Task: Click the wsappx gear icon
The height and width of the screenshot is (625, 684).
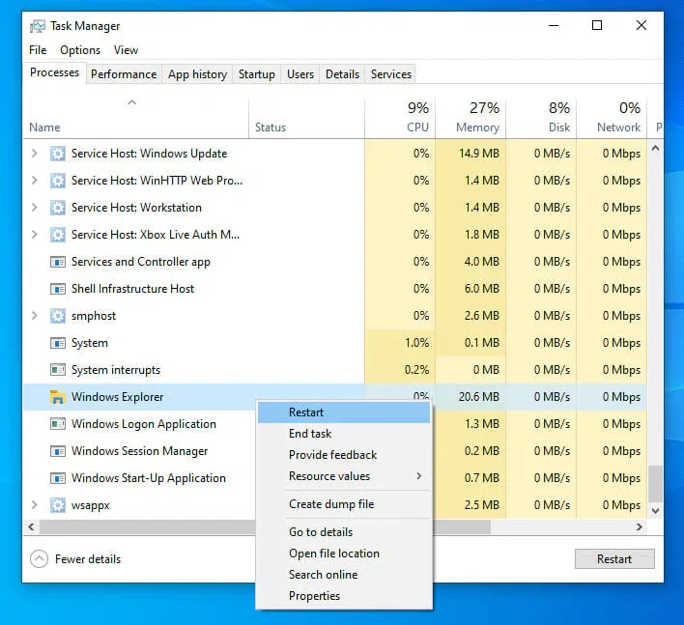Action: pos(57,505)
